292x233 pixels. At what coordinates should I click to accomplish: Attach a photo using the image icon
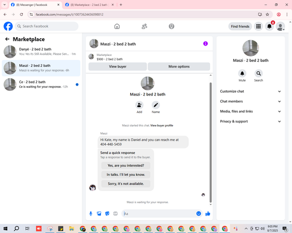99,214
